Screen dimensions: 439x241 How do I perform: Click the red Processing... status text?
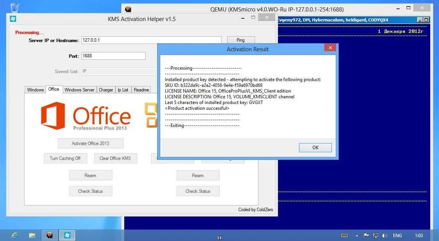pyautogui.click(x=29, y=33)
